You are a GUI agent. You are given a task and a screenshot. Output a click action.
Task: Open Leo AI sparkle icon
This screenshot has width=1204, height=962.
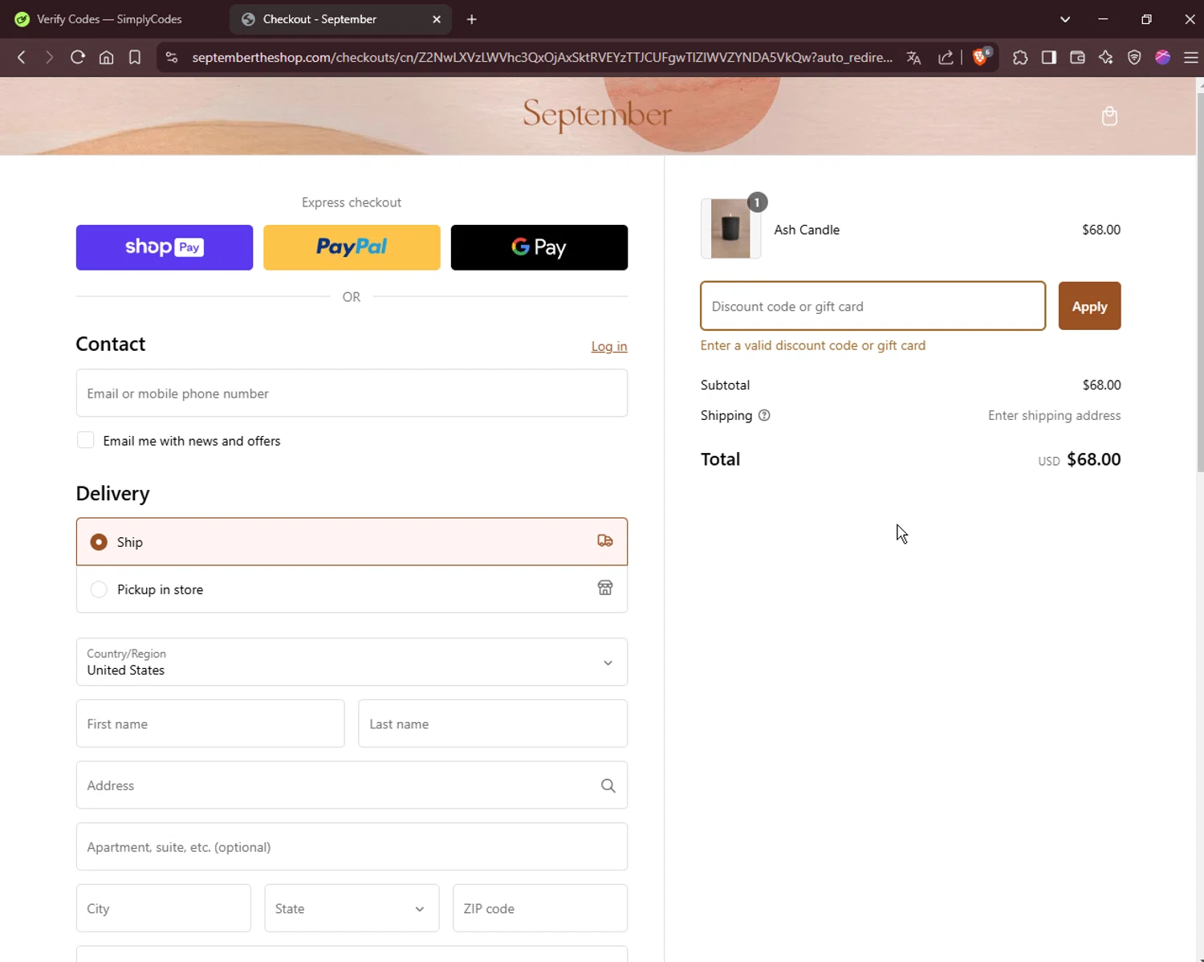pyautogui.click(x=1106, y=57)
